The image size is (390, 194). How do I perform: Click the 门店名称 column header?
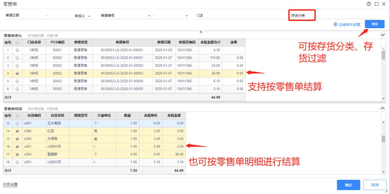coord(34,43)
